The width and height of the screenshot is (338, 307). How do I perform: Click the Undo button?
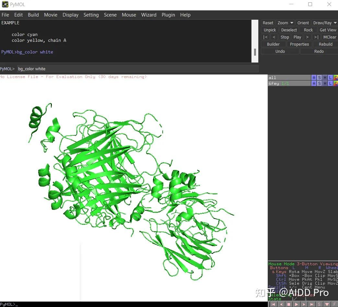click(x=280, y=51)
